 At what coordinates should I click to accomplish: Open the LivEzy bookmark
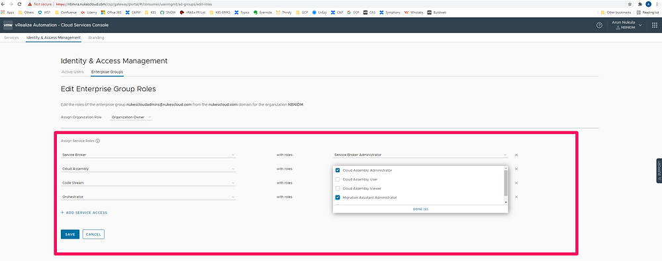tap(320, 13)
